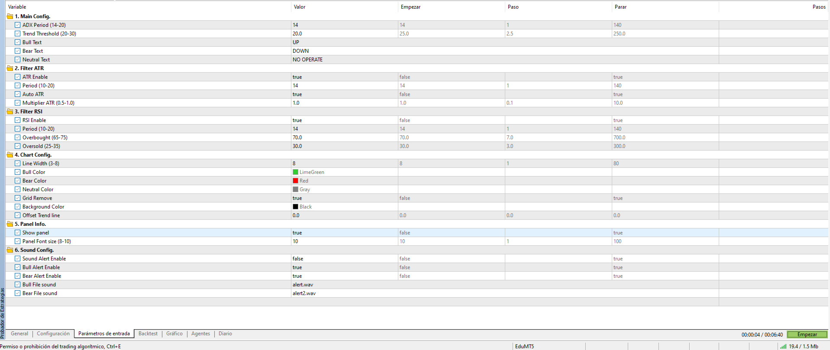
Task: Click the folder icon beside 1. Main Config.
Action: coord(10,16)
